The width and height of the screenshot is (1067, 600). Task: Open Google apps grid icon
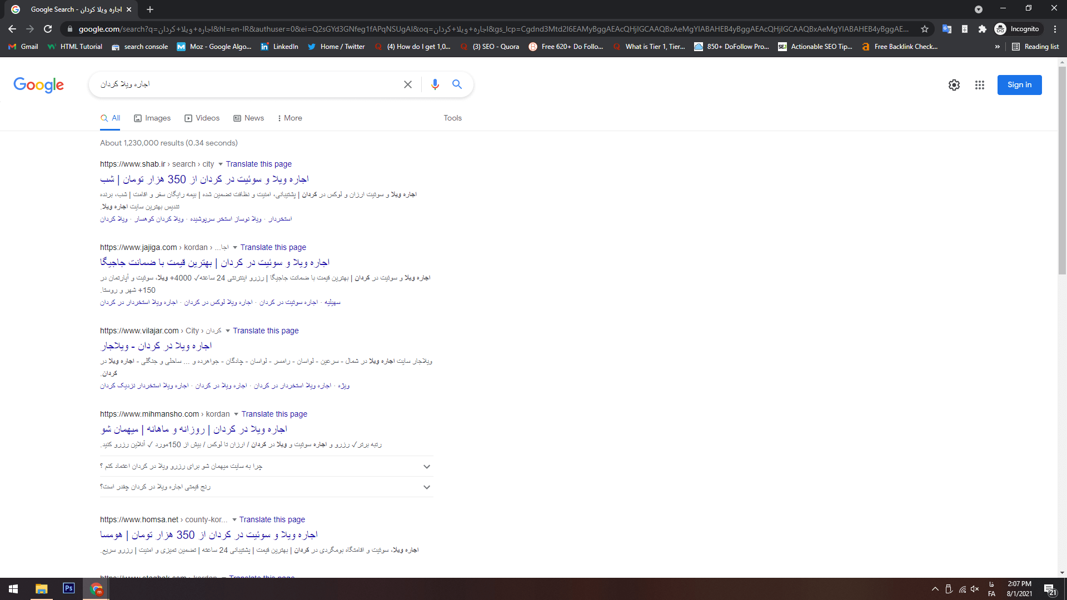(980, 85)
